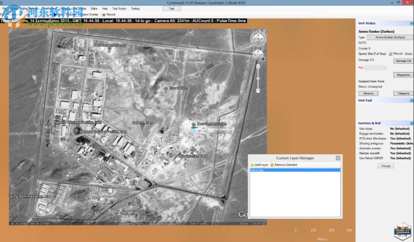Click the Remove Selected orange icon

[272, 165]
